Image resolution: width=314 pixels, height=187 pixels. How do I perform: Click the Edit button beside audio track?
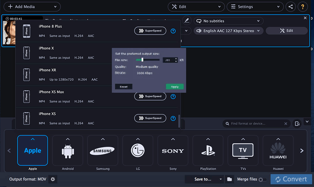[287, 31]
